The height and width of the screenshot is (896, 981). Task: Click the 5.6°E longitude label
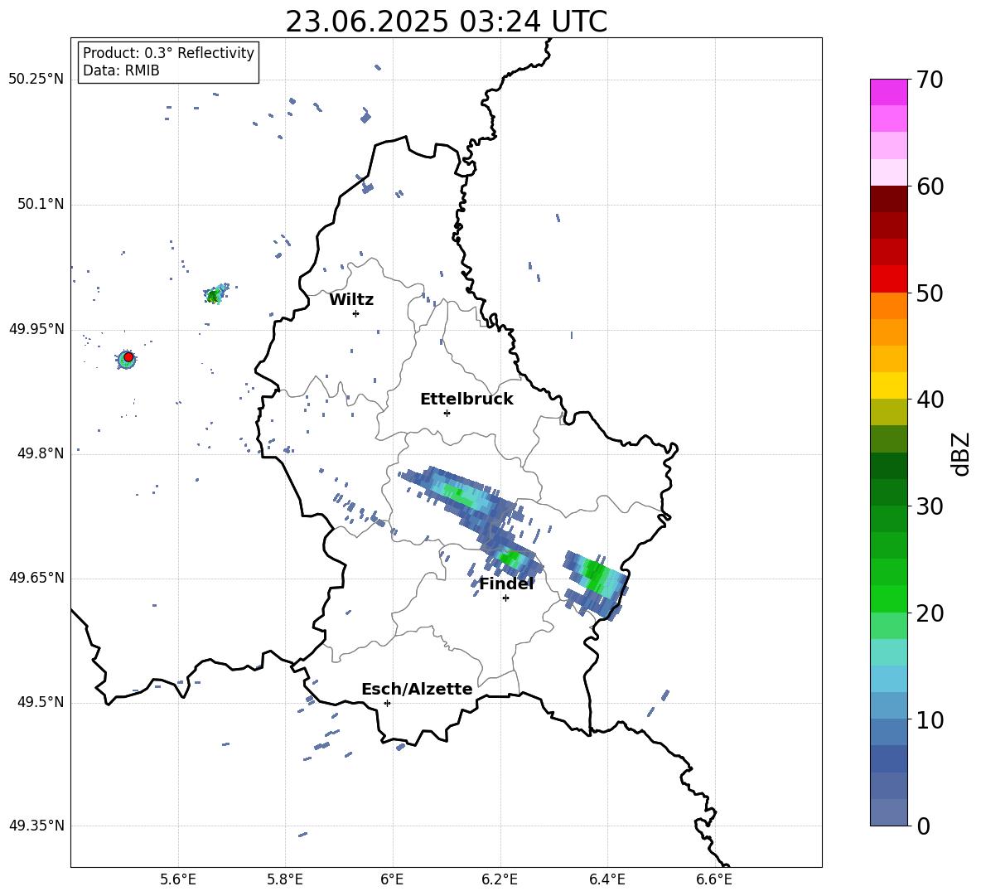pos(178,879)
